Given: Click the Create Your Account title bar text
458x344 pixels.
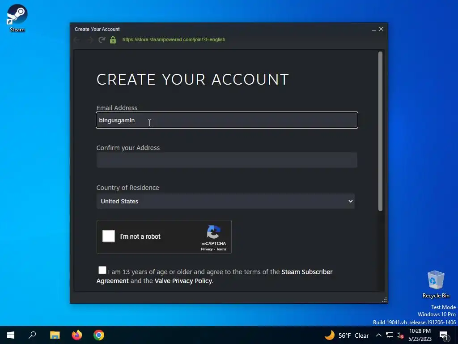Looking at the screenshot, I should 97,29.
